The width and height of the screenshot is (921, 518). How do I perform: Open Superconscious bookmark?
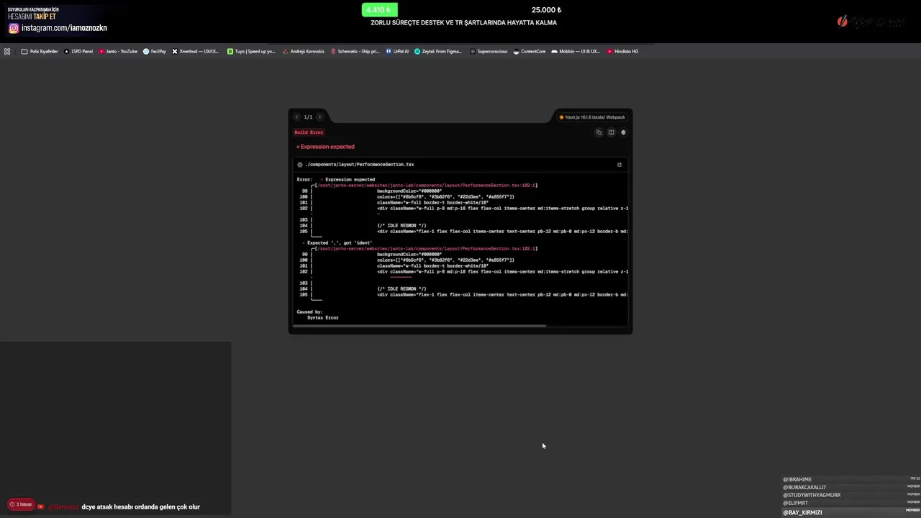tap(489, 52)
